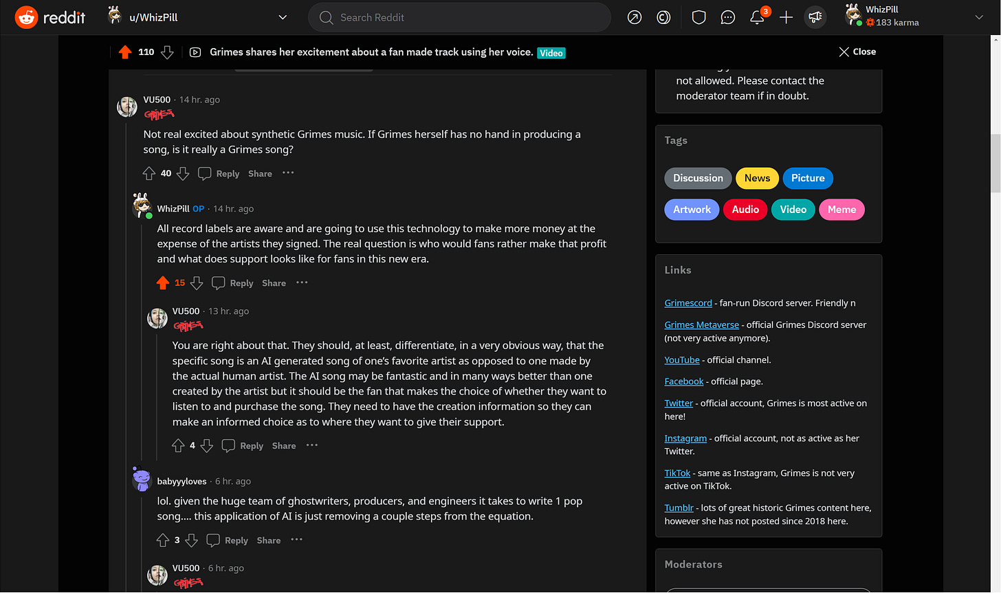This screenshot has height=593, width=1001.
Task: Open the babyyyloves username link
Action: click(x=181, y=482)
